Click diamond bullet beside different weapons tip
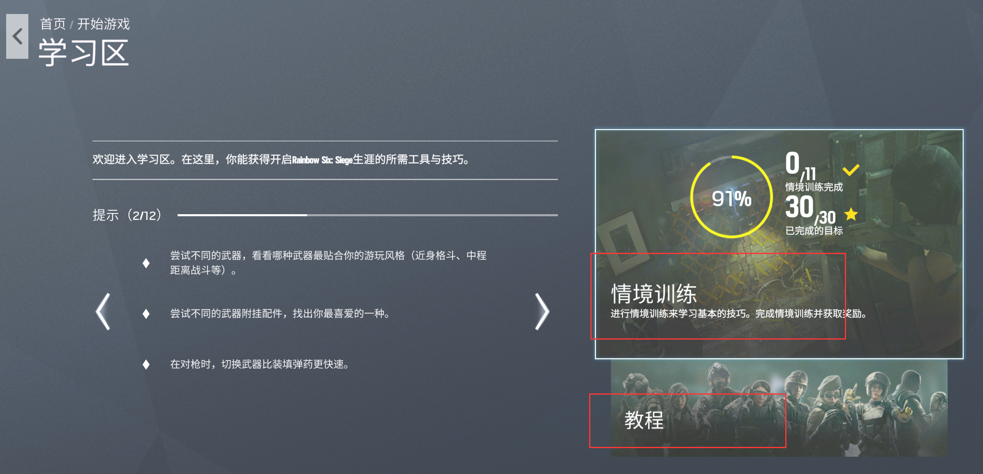This screenshot has height=474, width=983. (146, 263)
